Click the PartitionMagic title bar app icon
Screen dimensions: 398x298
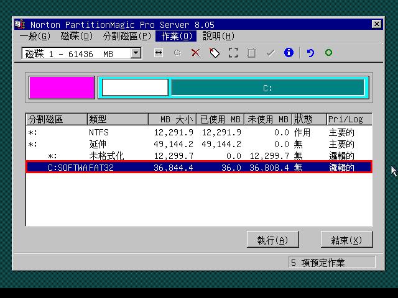pyautogui.click(x=20, y=25)
